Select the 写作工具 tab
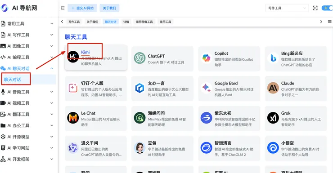 pos(74,22)
